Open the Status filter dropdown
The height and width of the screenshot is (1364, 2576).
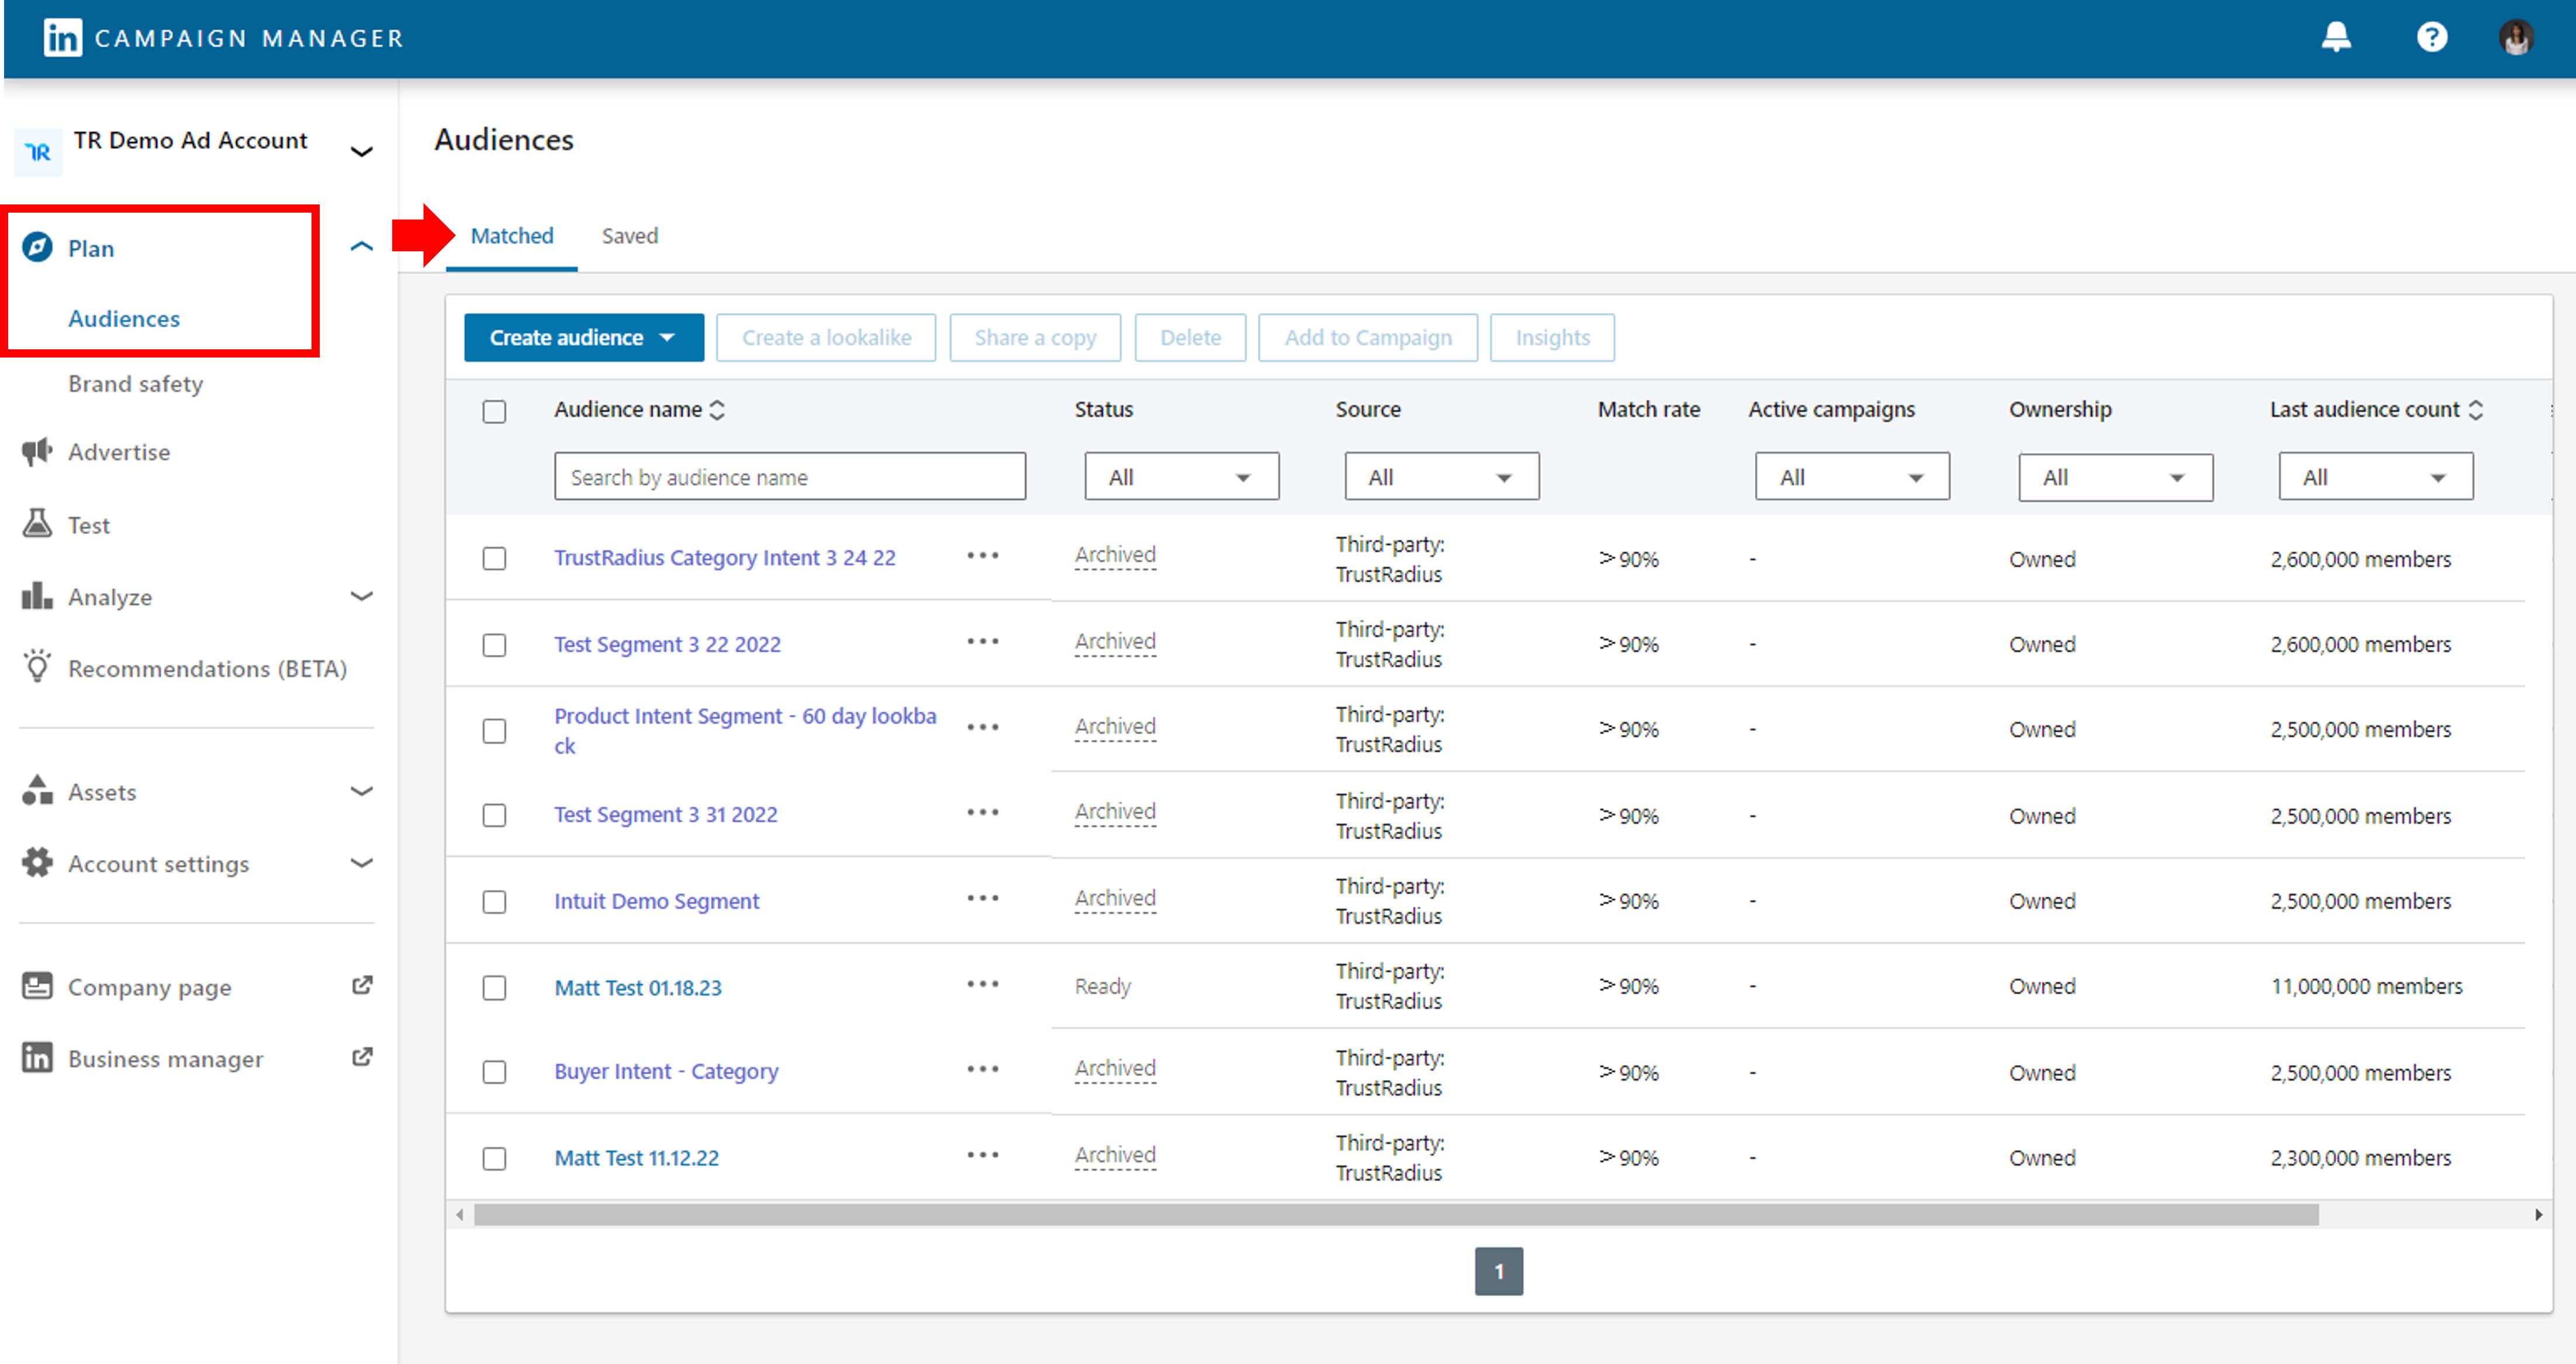1180,477
